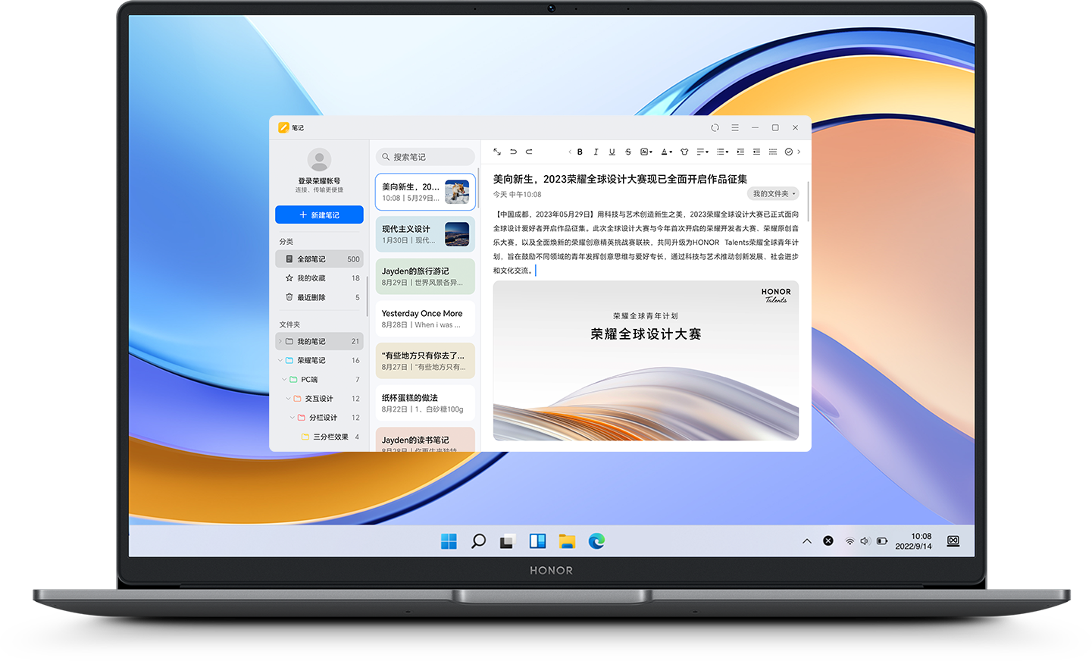The height and width of the screenshot is (661, 1092).
Task: Click the sync icon in title bar
Action: coord(715,127)
